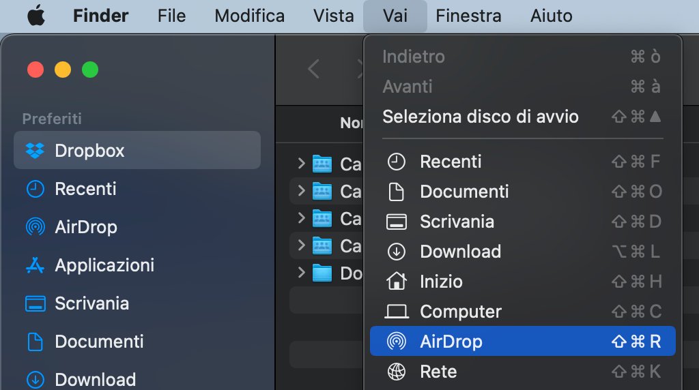
Task: Select AirDrop label in Finder sidebar
Action: point(86,227)
